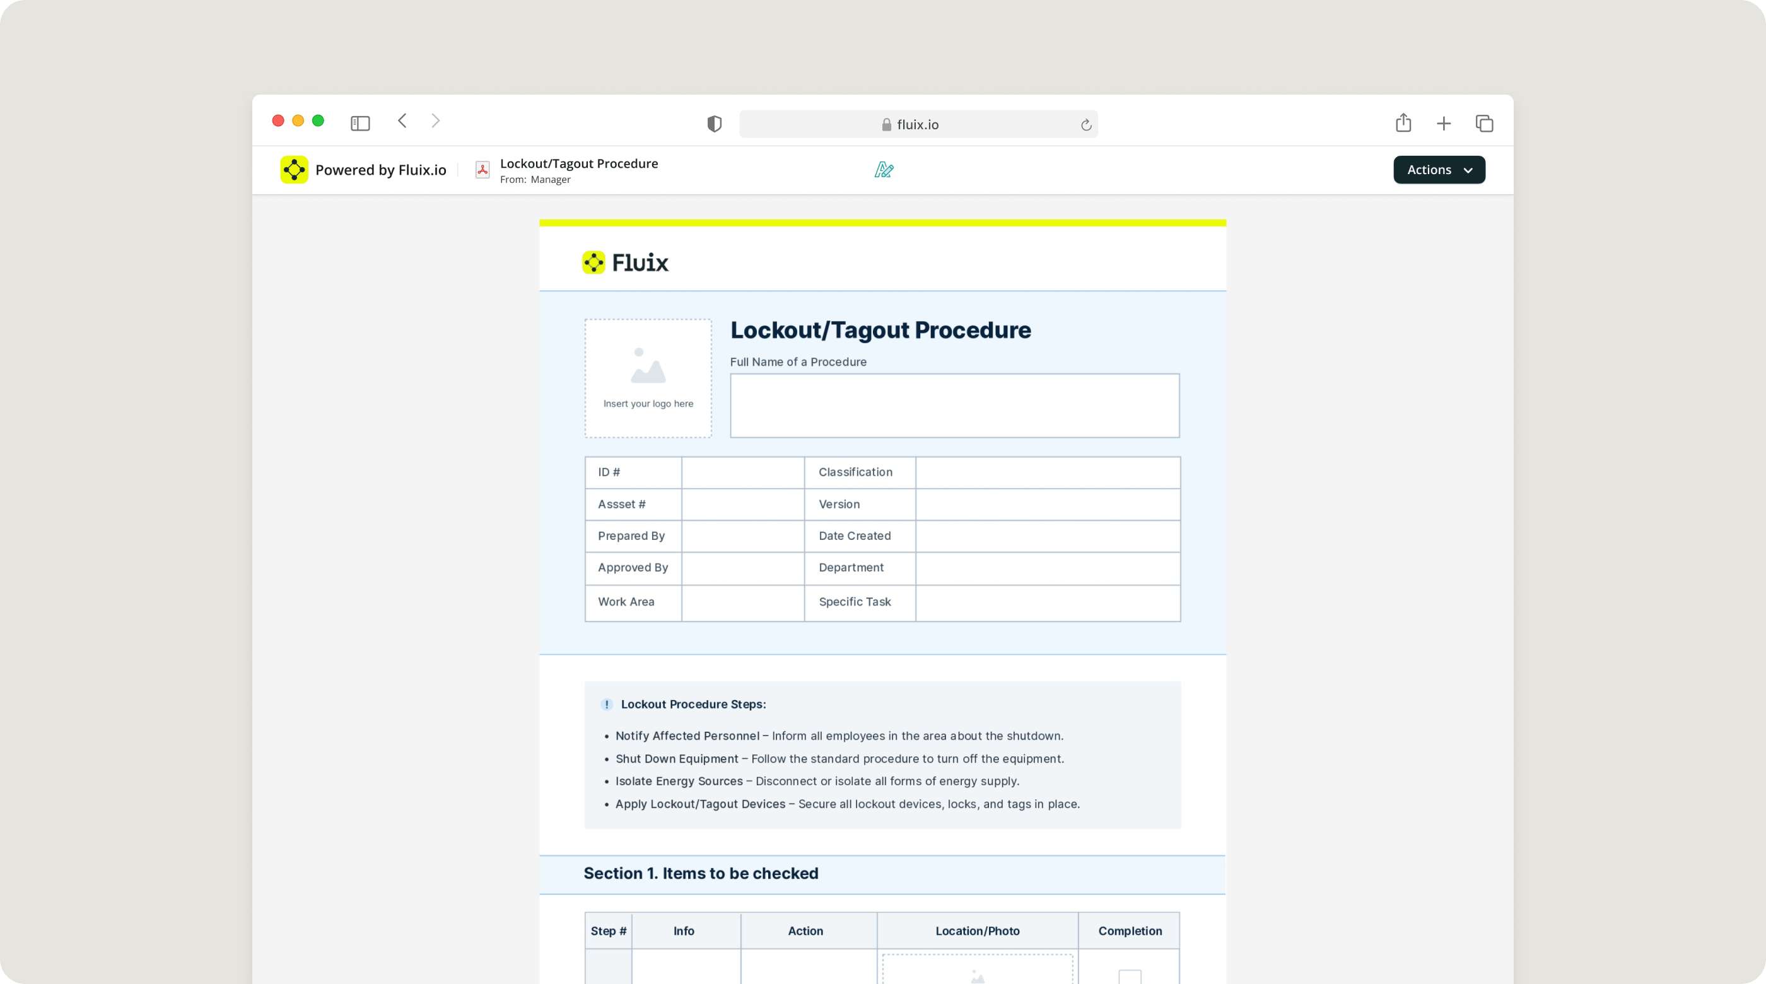Open the browser share icon
Screen dimensions: 1766x984
coord(1403,123)
